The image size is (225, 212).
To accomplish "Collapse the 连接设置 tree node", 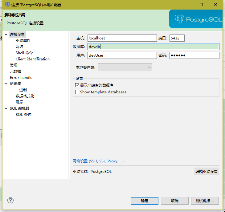I will click(6, 35).
